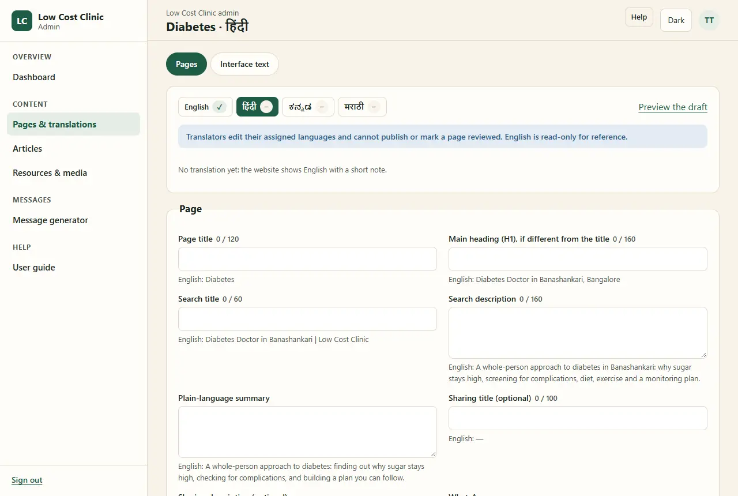738x496 pixels.
Task: Click the 'No translation yet' status note
Action: (x=283, y=170)
